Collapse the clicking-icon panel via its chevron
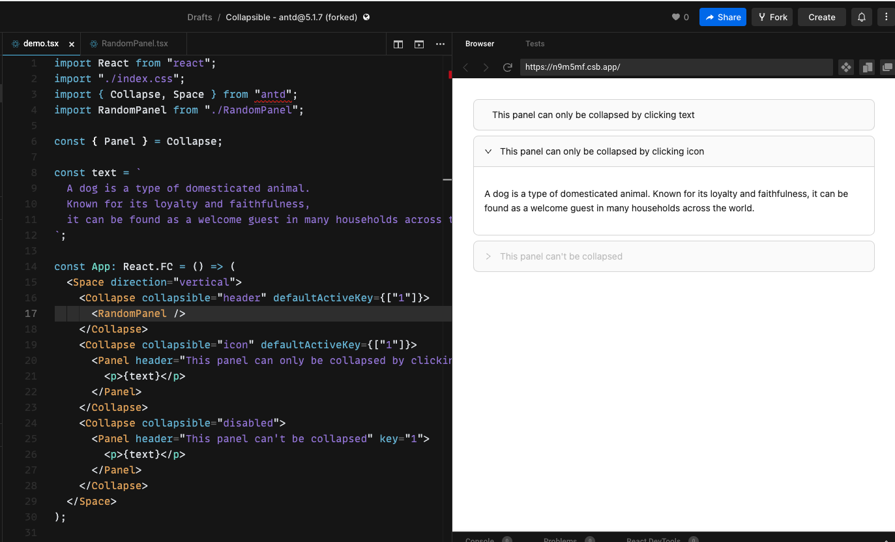 (488, 151)
